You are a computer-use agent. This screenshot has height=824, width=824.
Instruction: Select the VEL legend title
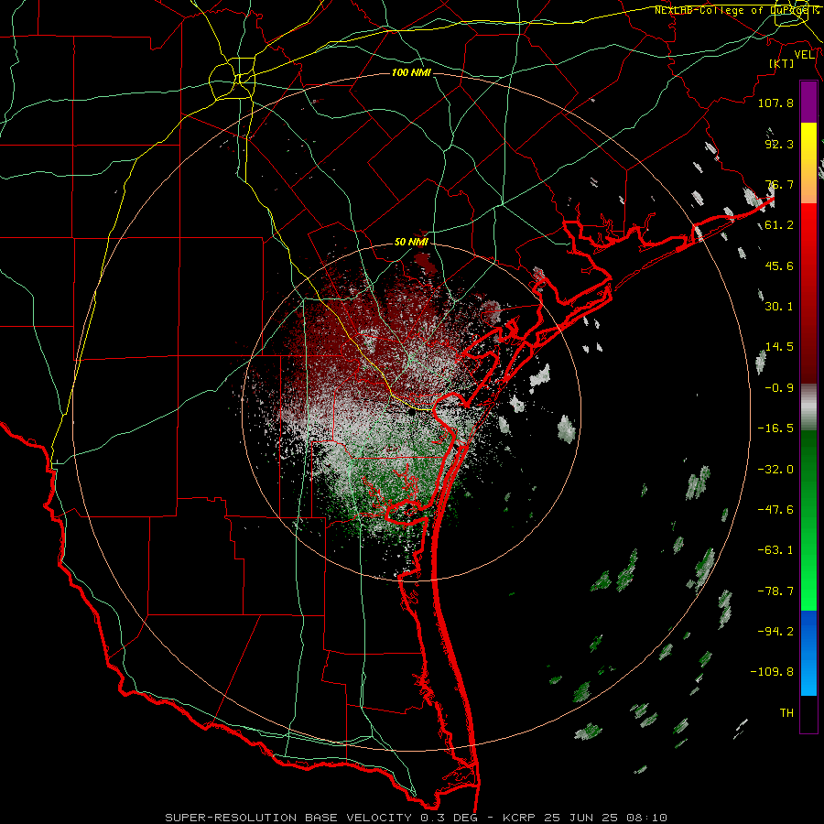pos(804,55)
